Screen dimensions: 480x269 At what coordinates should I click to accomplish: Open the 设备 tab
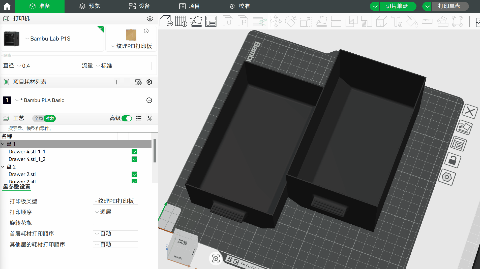[x=139, y=6]
